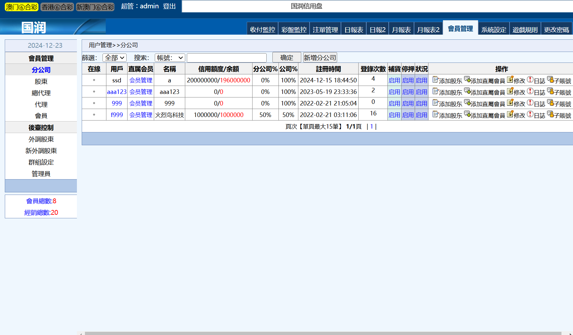This screenshot has width=573, height=335.
Task: Click 修改 edit icon in f999 row
Action: 510,114
